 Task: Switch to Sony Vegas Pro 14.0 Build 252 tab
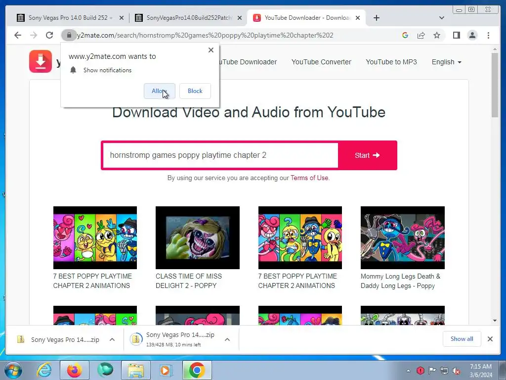(67, 18)
